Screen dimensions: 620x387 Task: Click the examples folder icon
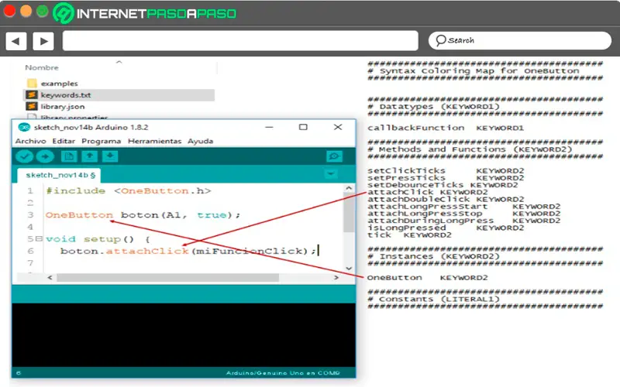(32, 84)
